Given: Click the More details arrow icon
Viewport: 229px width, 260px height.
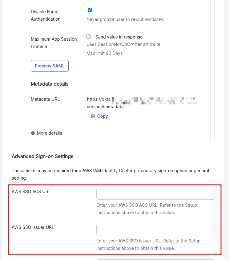Looking at the screenshot, I should 33,133.
